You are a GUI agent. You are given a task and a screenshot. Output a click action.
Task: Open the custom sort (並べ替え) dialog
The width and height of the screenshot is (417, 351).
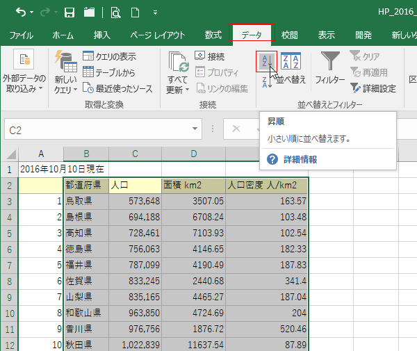291,67
